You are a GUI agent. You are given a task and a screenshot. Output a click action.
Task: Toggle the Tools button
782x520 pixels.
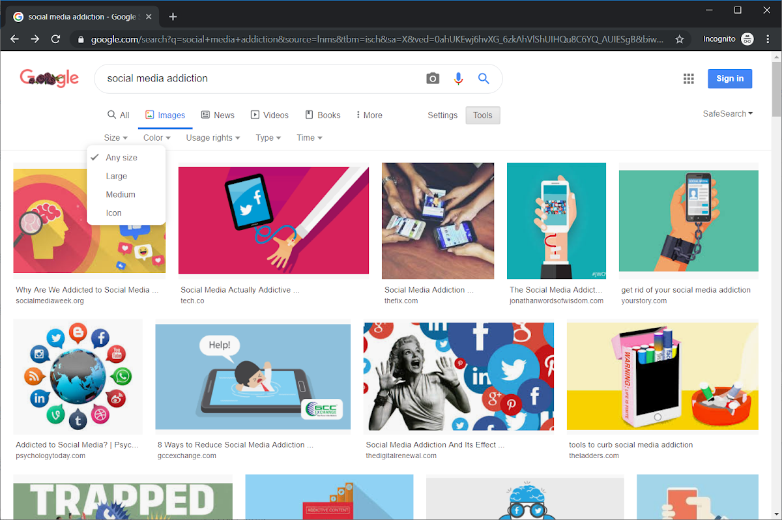pos(483,115)
